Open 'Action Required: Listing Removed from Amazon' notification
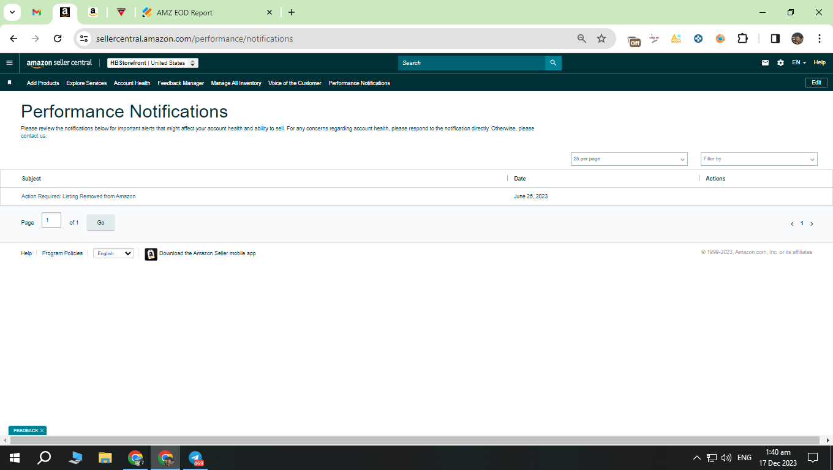This screenshot has height=470, width=833. tap(78, 196)
